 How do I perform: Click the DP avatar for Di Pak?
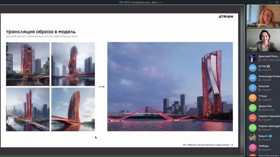click(252, 68)
